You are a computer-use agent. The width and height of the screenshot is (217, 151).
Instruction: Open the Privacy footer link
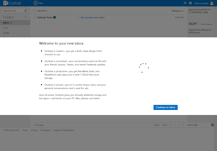[x=34, y=130]
